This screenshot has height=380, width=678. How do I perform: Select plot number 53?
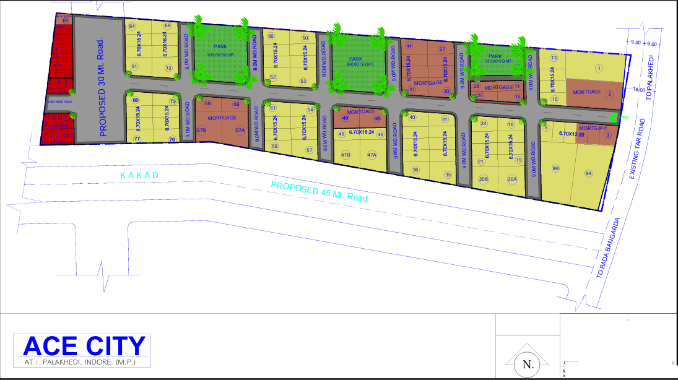coord(303,81)
